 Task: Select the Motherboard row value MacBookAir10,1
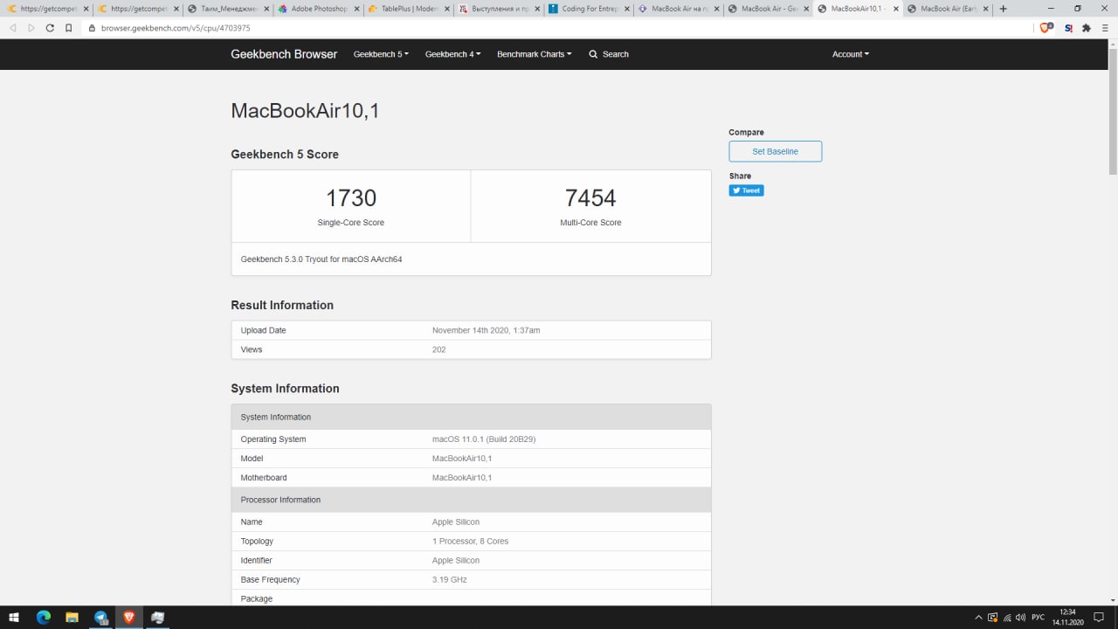(462, 478)
